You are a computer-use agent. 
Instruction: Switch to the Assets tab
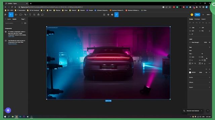click(x=14, y=19)
